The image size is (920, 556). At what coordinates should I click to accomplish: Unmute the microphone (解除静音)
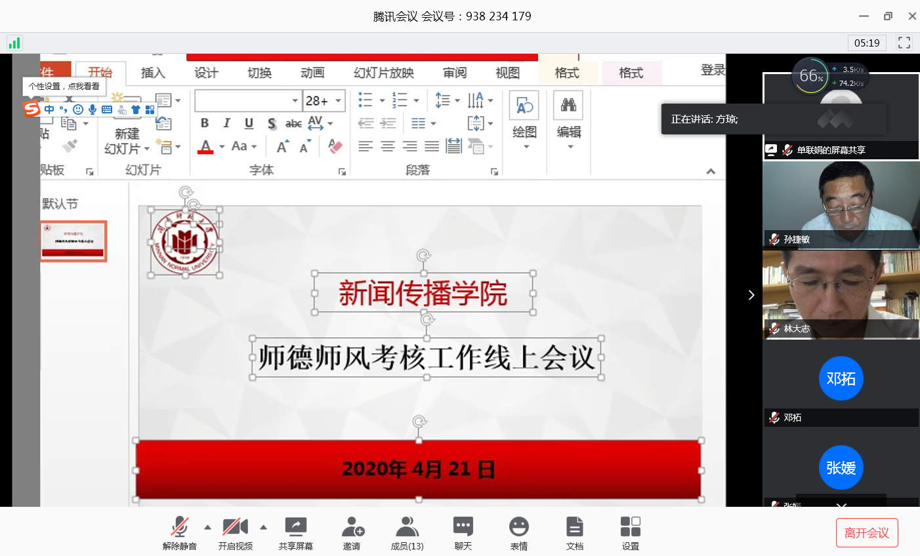click(179, 527)
